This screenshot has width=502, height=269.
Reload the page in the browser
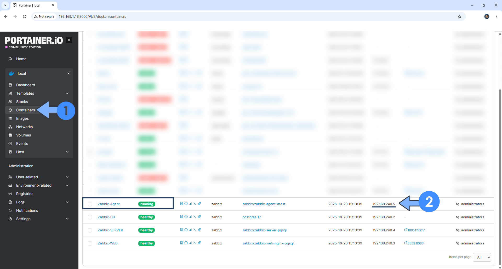click(x=25, y=16)
